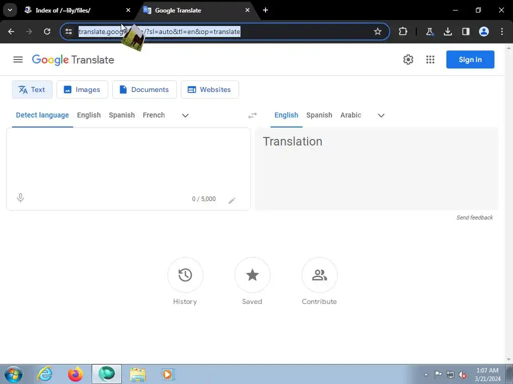This screenshot has width=513, height=384.
Task: Choose Spanish as target language
Action: (319, 115)
